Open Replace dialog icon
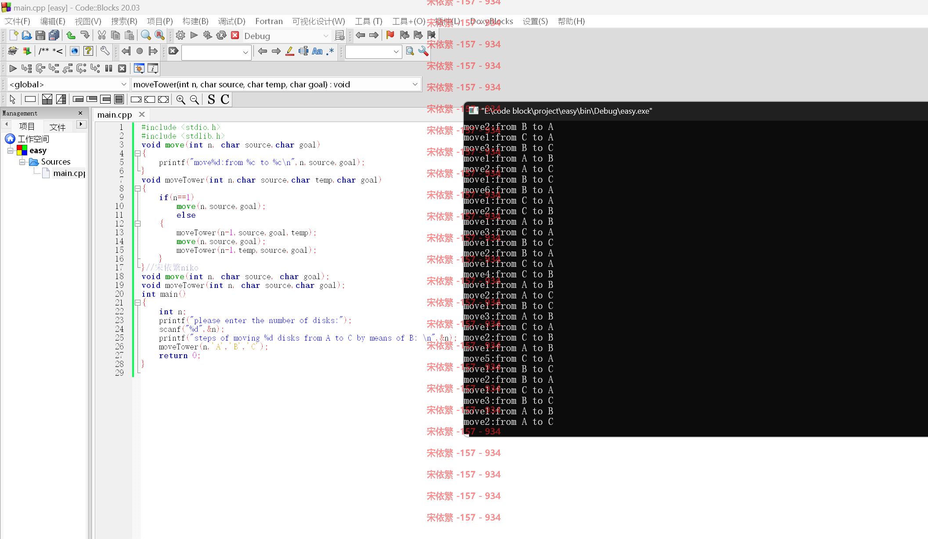The image size is (928, 539). tap(160, 36)
